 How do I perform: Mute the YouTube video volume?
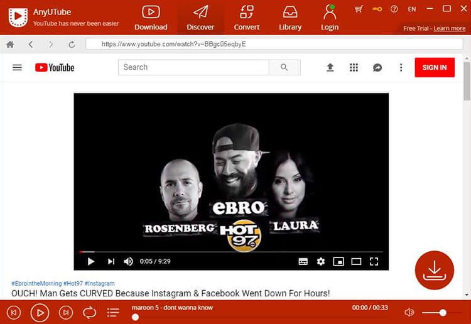point(128,261)
